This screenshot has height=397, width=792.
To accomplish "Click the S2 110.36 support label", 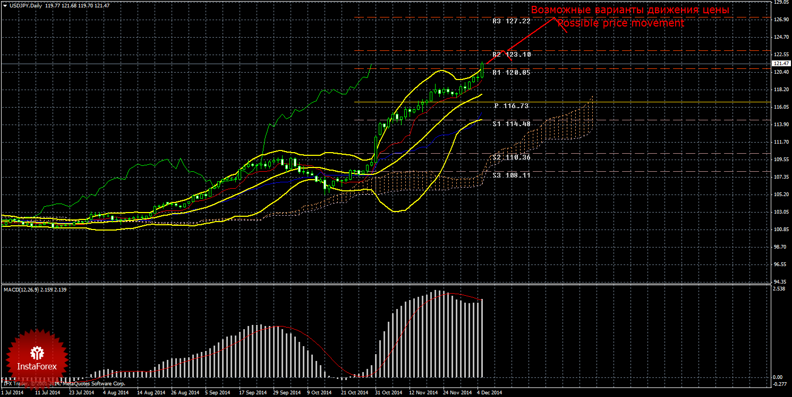I will click(511, 157).
